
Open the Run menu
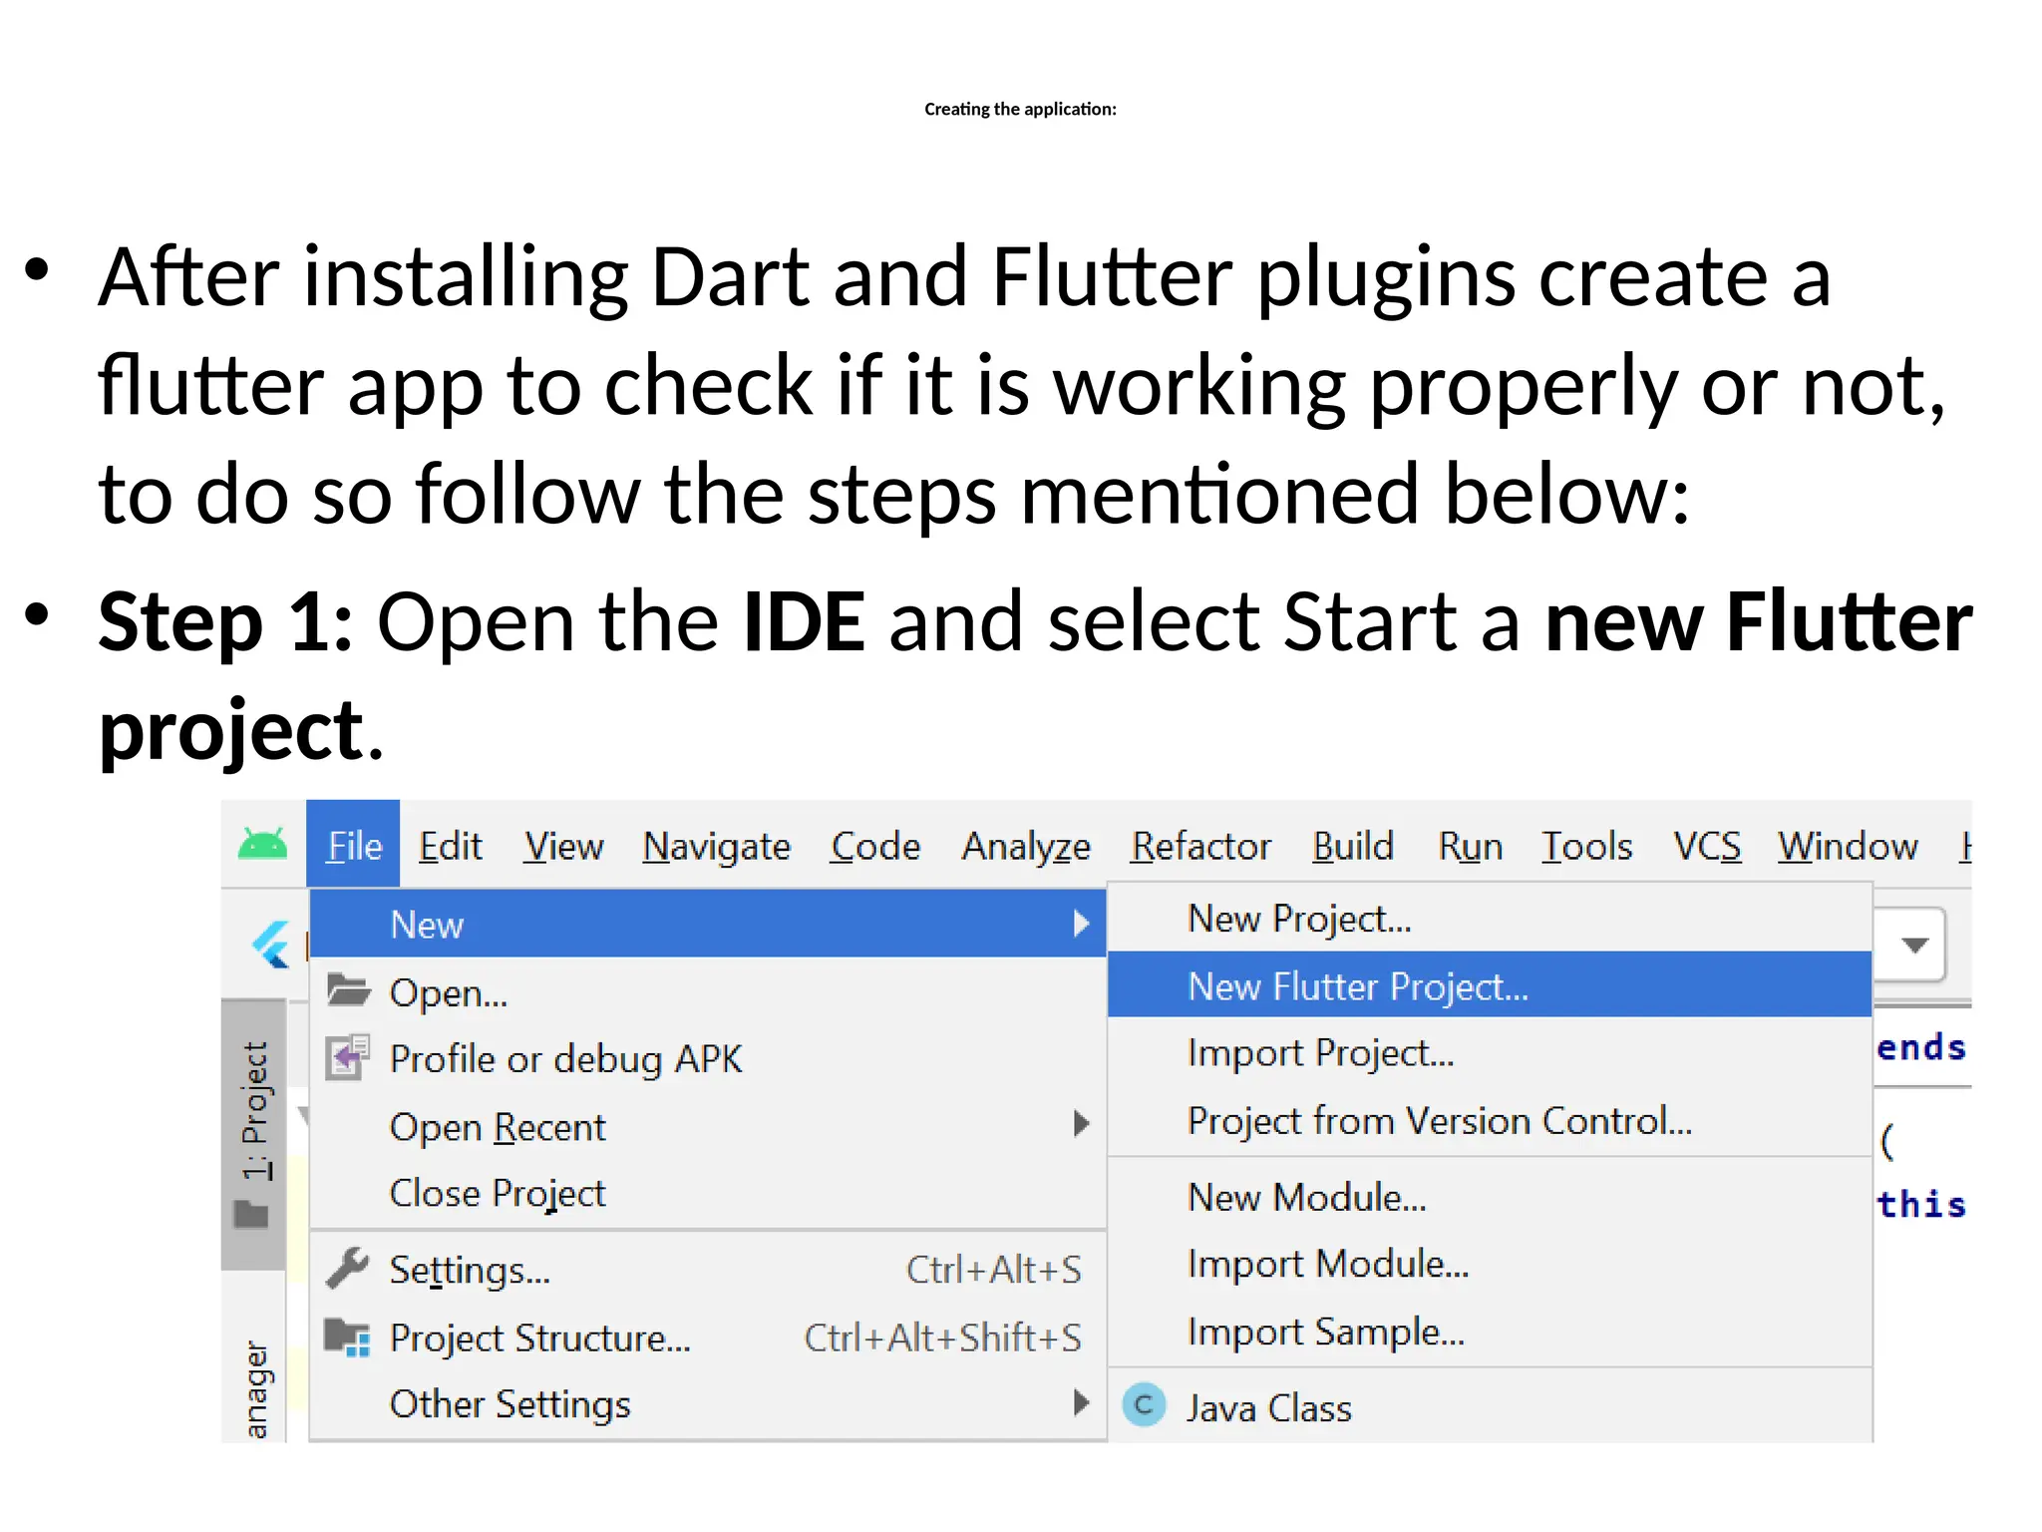1470,846
